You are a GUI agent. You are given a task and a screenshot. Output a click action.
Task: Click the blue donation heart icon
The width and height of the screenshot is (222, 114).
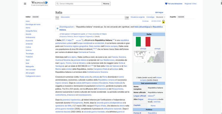(x=166, y=4)
